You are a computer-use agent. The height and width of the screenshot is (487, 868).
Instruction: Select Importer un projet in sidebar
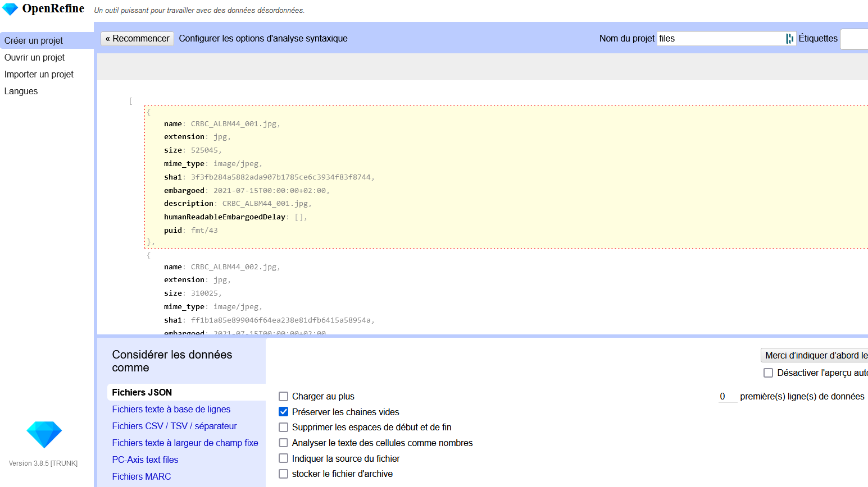tap(39, 74)
